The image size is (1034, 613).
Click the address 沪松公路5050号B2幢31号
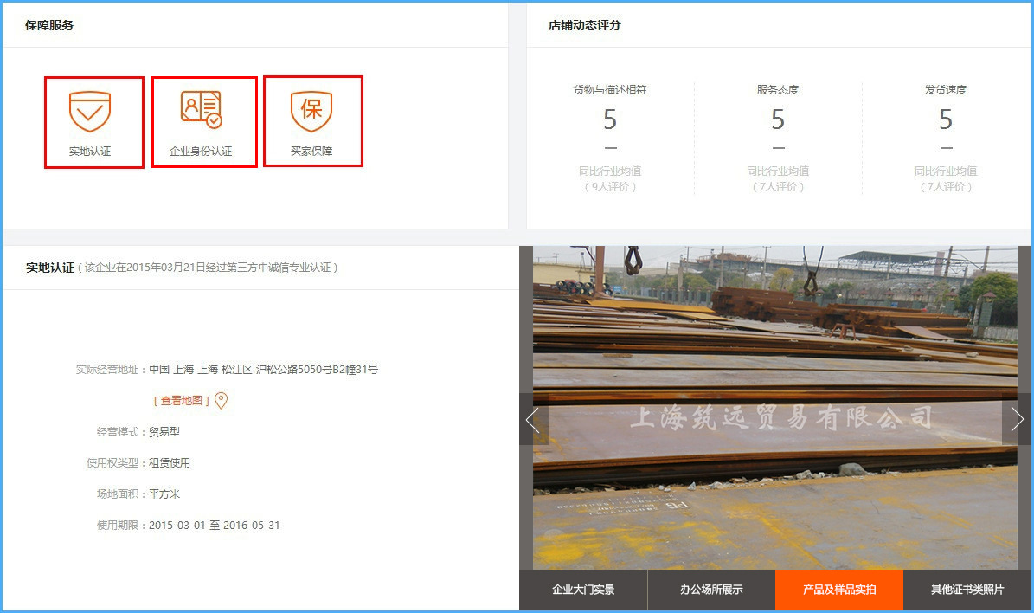click(317, 370)
